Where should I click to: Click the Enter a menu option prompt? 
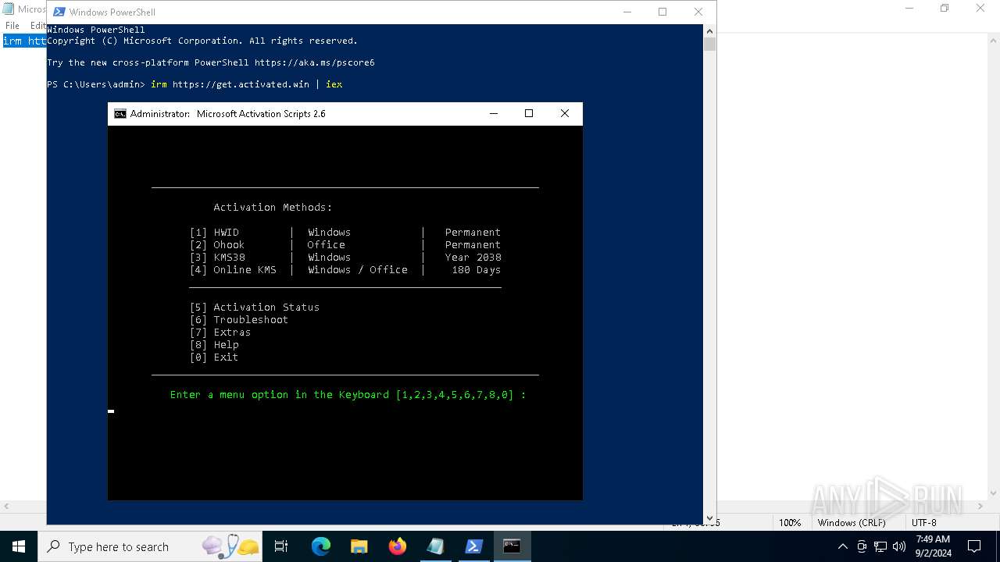point(348,394)
